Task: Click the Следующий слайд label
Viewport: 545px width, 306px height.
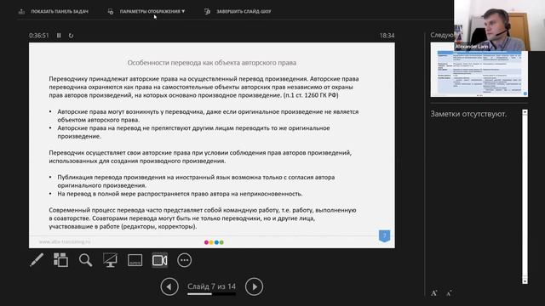Action: (442, 35)
